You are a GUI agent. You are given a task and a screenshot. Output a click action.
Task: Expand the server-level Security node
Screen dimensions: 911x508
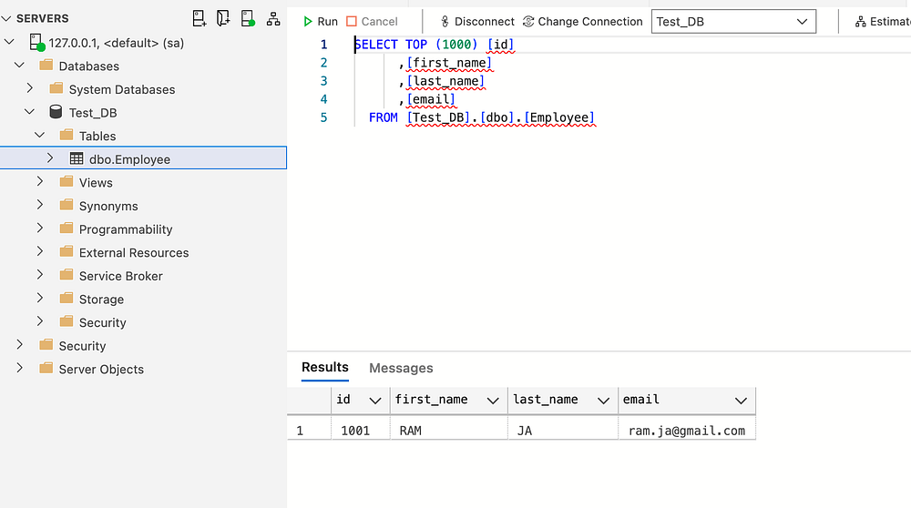20,345
